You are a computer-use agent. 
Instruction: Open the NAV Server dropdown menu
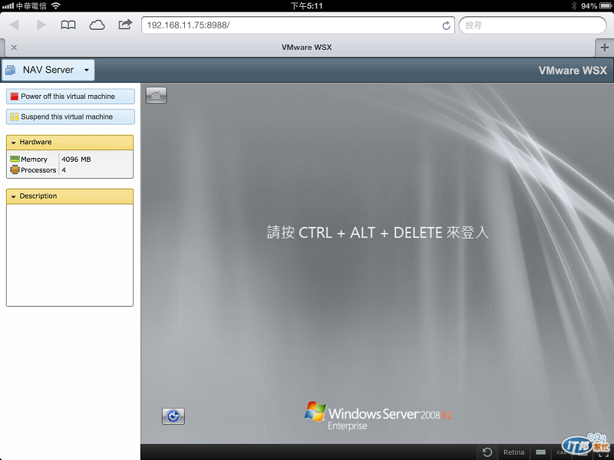click(x=48, y=70)
